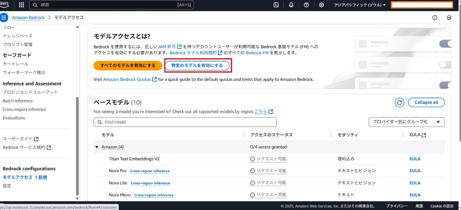Collapse the Amazon (4) provider group
Screen dimensions: 461x210
tap(97, 147)
